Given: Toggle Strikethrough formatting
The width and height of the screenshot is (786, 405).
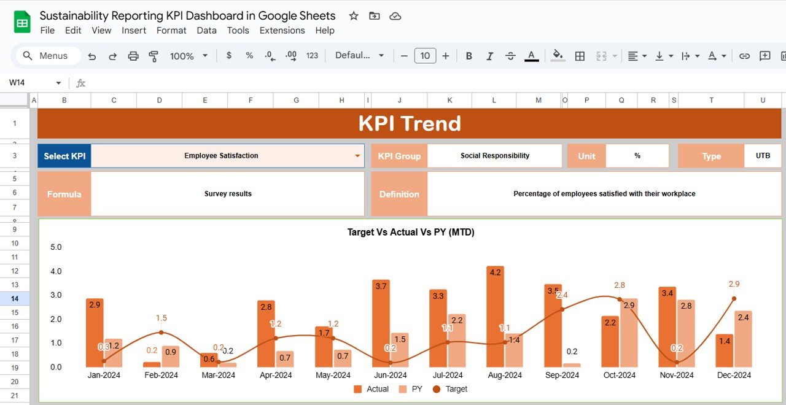Looking at the screenshot, I should point(510,56).
